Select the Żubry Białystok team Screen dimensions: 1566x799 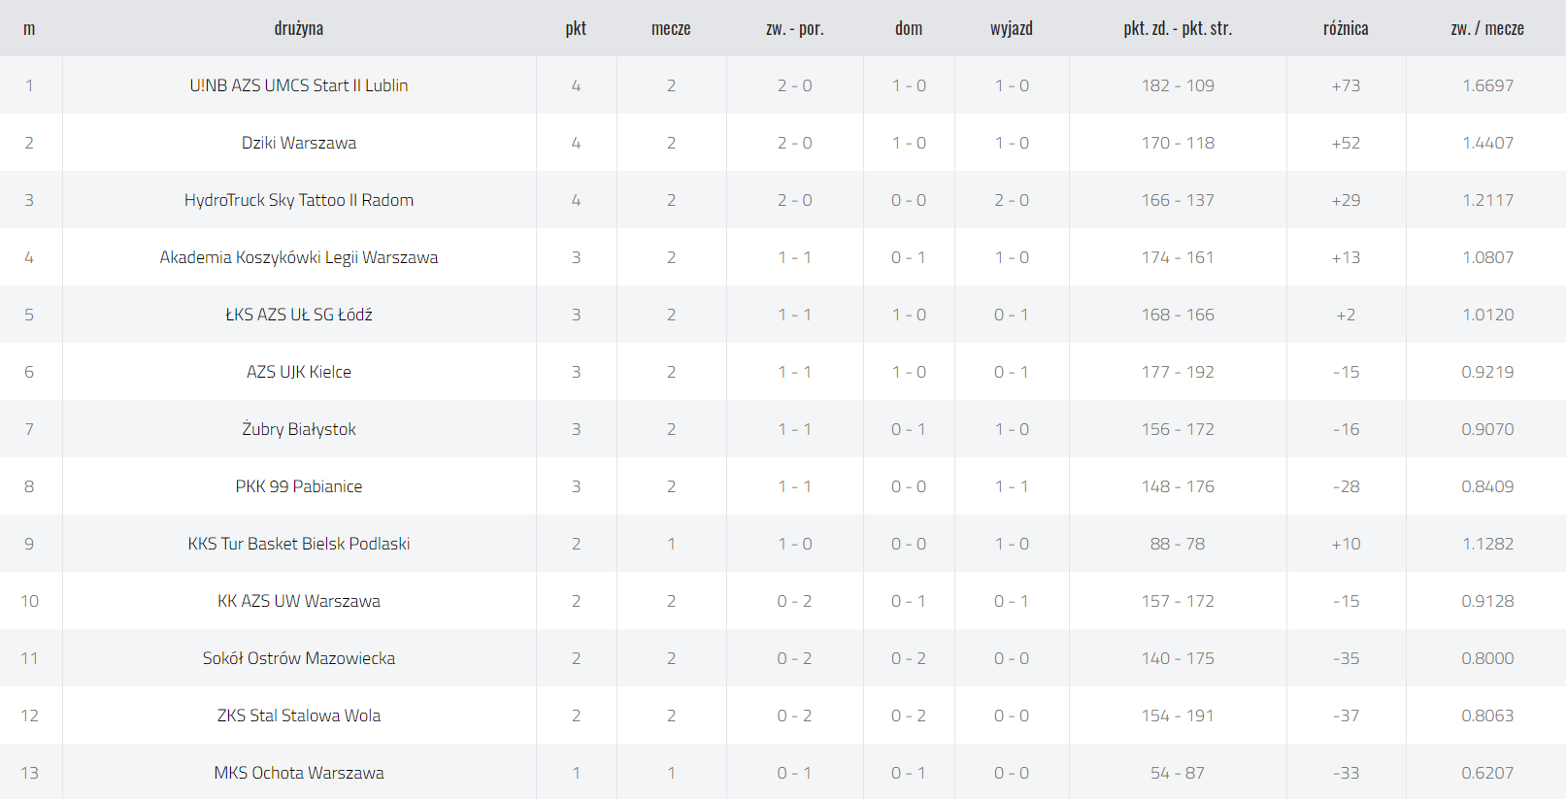(x=299, y=429)
